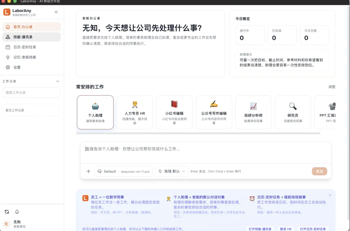Click the refresh icon at sidebar bottom

click(7, 212)
